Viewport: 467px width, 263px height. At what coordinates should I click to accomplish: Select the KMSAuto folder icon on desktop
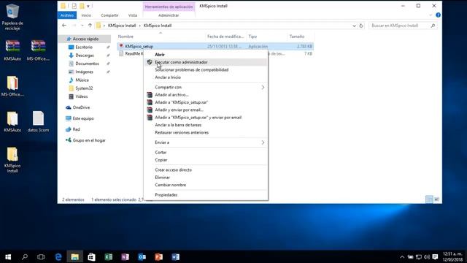click(x=12, y=122)
